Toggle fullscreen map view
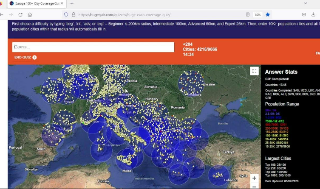The image size is (320, 189). (254, 71)
